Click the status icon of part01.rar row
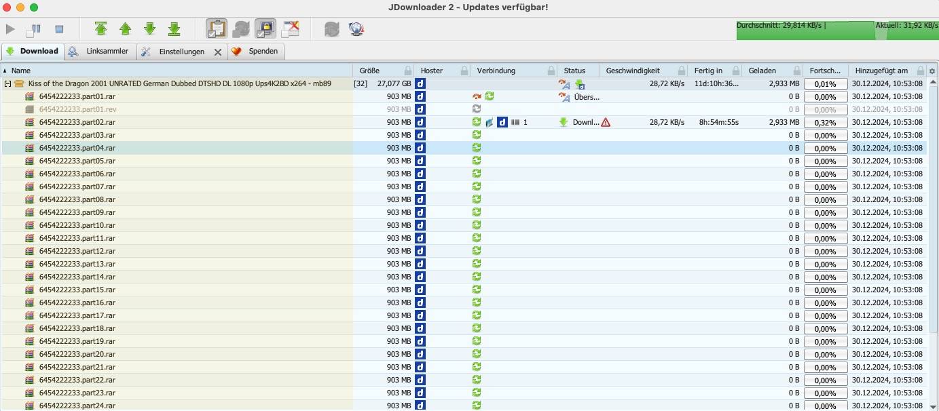 pos(564,97)
